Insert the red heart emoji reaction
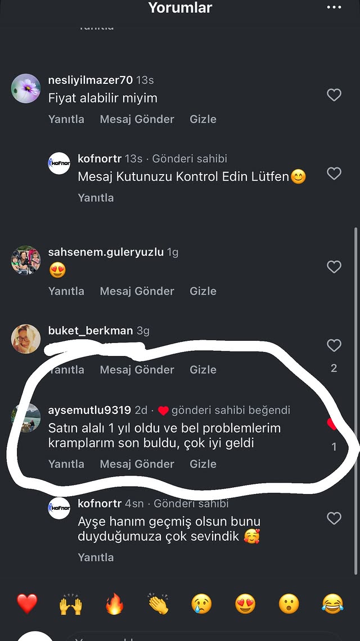The width and height of the screenshot is (360, 641). (x=27, y=604)
